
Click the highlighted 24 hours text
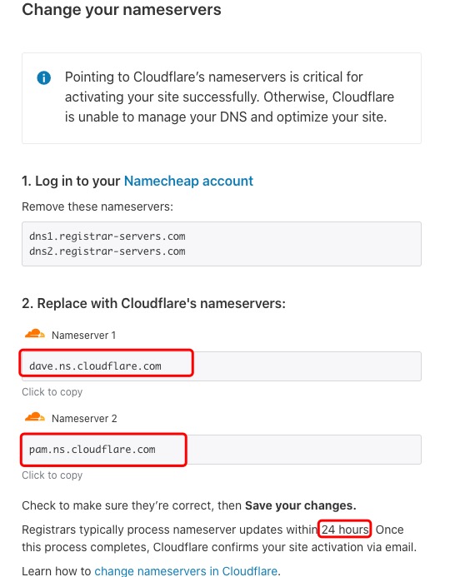pos(345,530)
